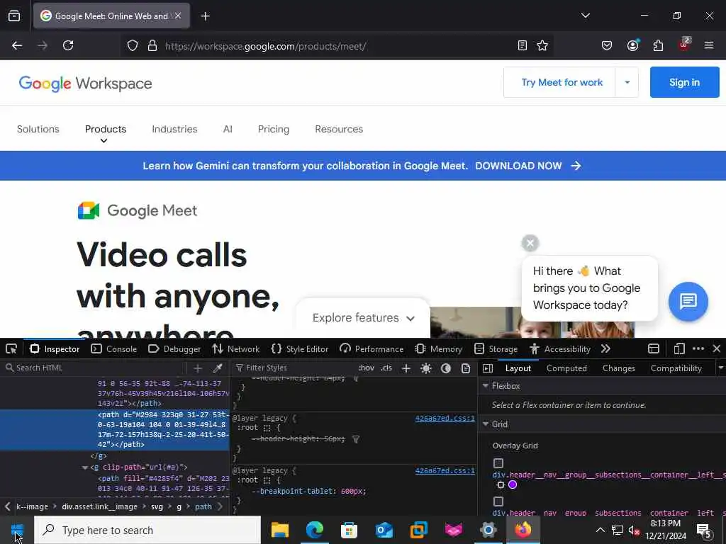Viewport: 726px width, 544px height.
Task: Toggle dark color scheme simulation
Action: pyautogui.click(x=446, y=368)
